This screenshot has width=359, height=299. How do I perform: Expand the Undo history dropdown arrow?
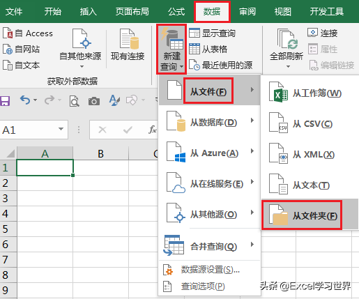(x=36, y=100)
